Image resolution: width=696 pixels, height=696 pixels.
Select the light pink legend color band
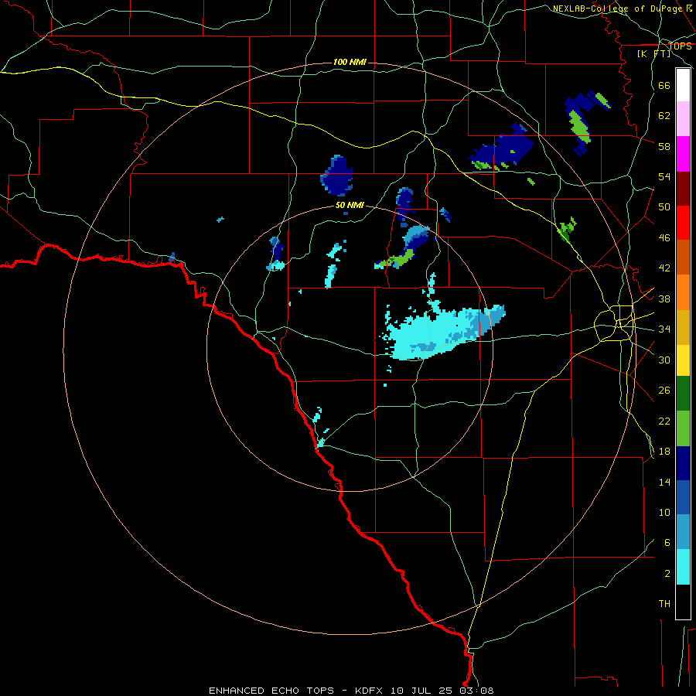coord(683,119)
